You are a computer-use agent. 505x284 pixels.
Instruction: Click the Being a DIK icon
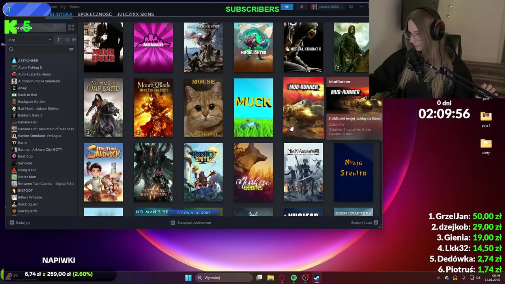14,170
